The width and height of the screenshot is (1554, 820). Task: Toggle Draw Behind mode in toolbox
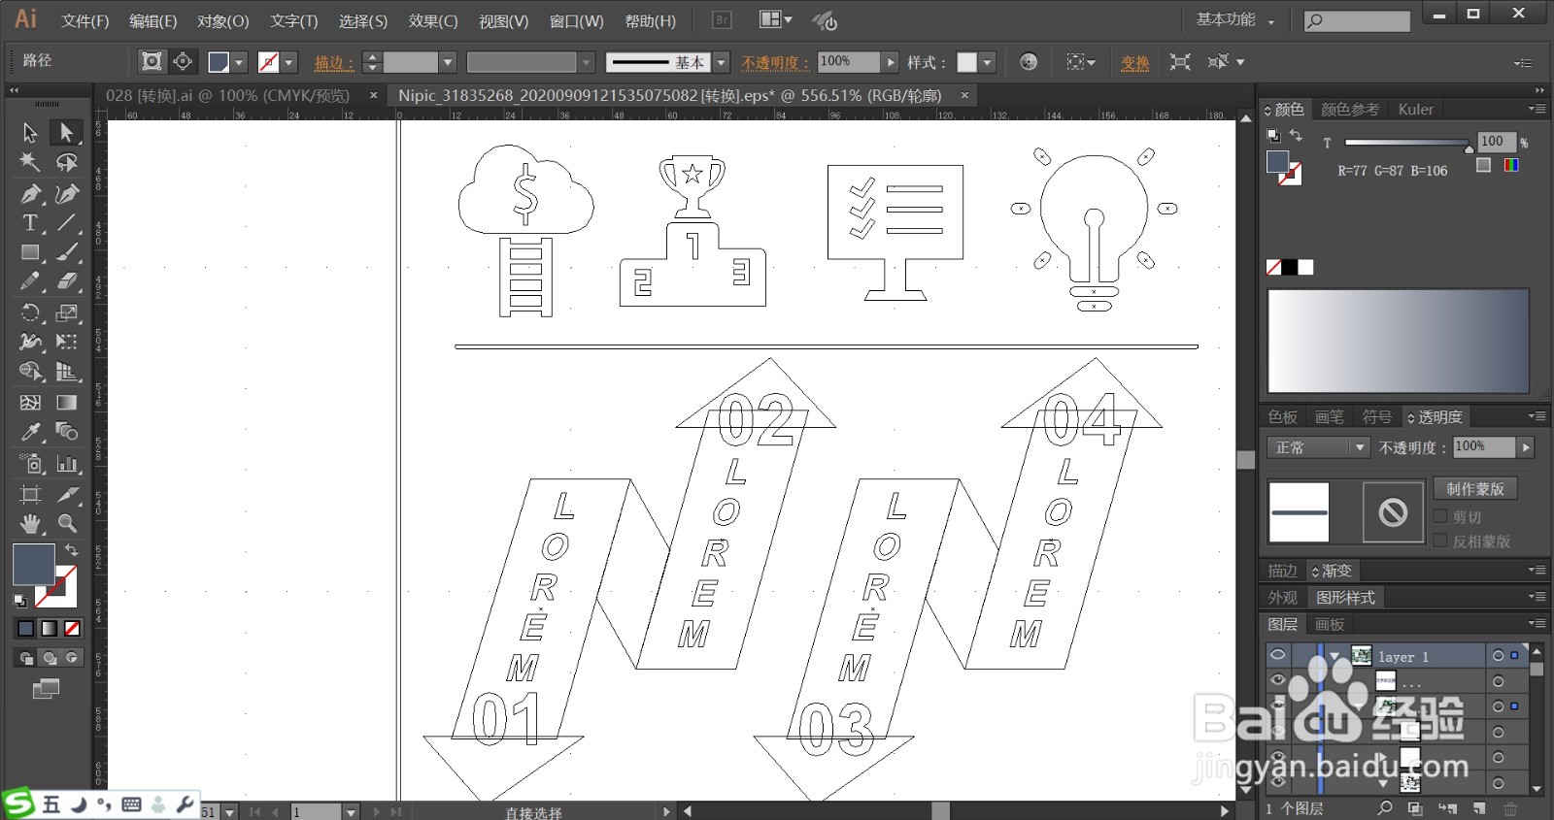[49, 658]
